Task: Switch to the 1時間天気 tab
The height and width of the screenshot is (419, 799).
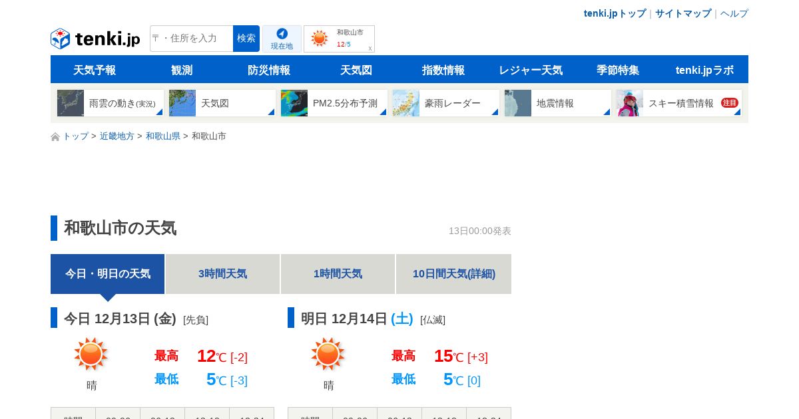Action: click(x=338, y=274)
